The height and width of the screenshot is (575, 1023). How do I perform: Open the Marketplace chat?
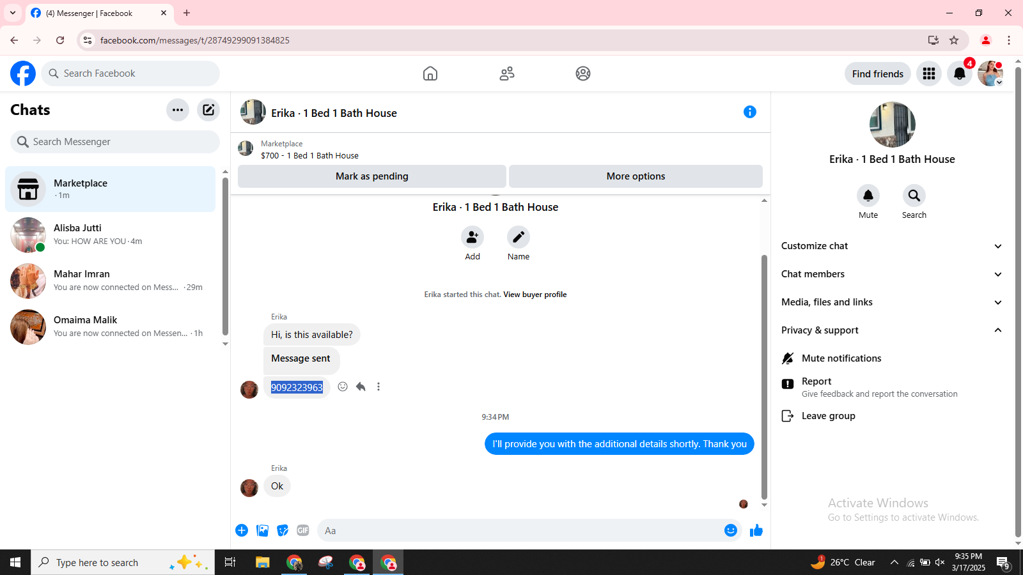[x=110, y=189]
